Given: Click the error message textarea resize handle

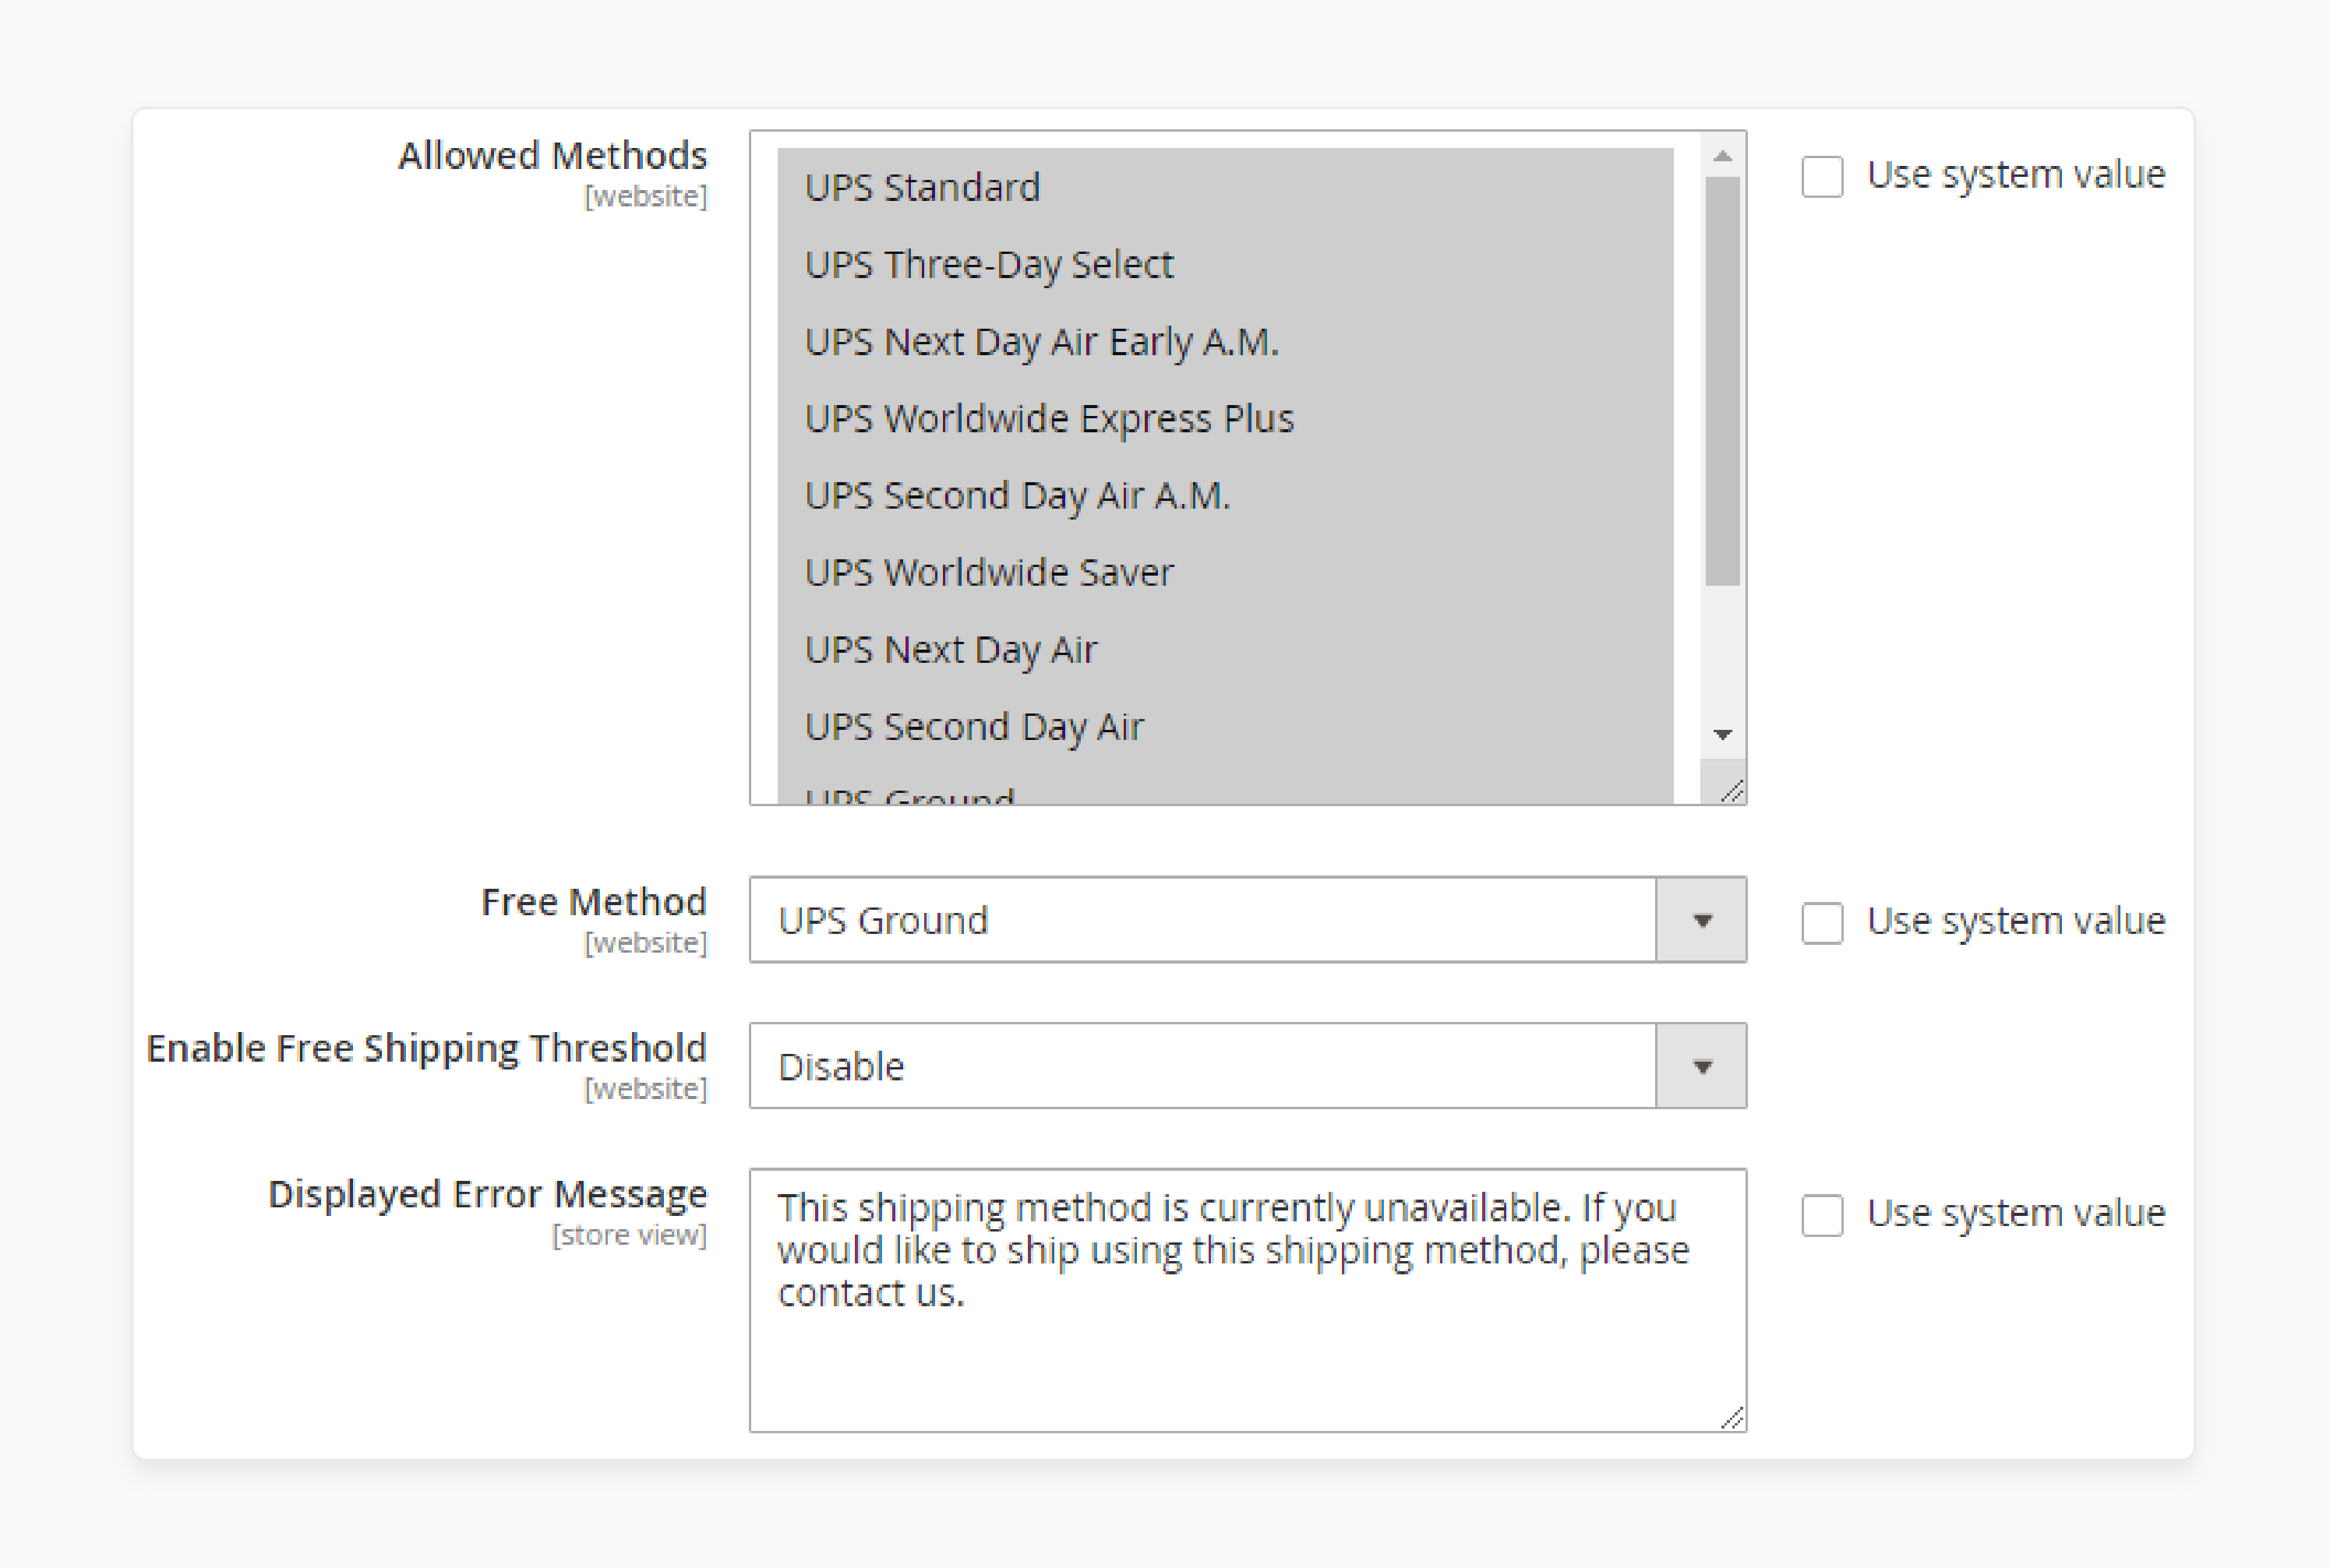Looking at the screenshot, I should pyautogui.click(x=1732, y=1417).
